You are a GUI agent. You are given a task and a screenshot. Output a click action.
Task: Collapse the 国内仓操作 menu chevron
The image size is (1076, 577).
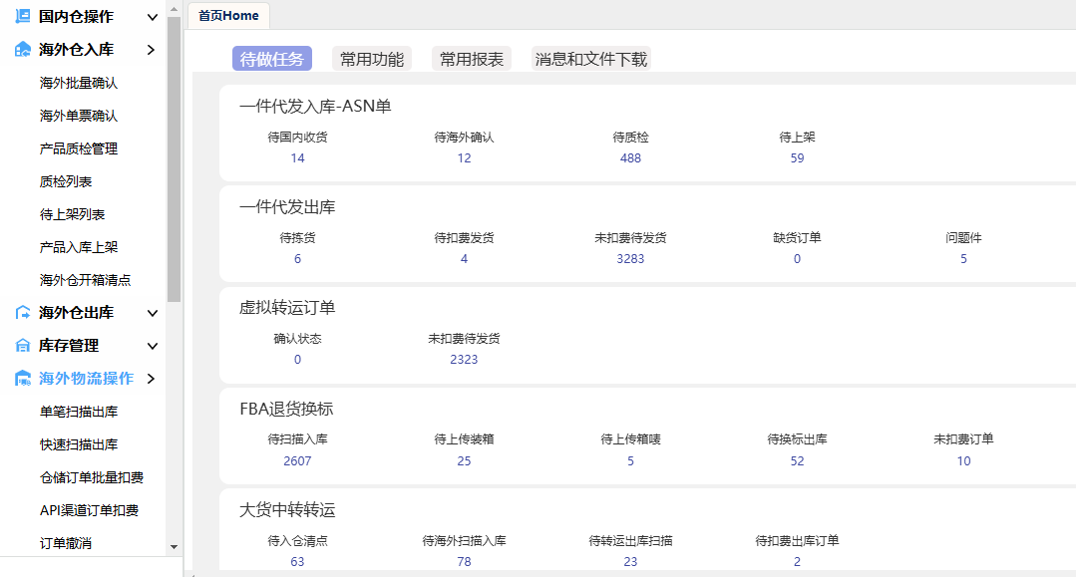click(x=152, y=17)
